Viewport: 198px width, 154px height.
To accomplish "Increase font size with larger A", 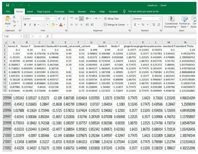I will click(x=59, y=19).
